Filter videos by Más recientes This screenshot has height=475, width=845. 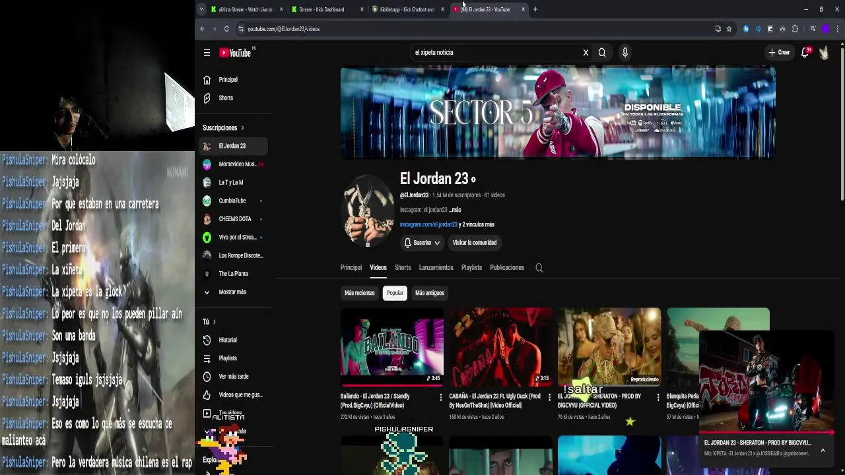[x=359, y=293]
